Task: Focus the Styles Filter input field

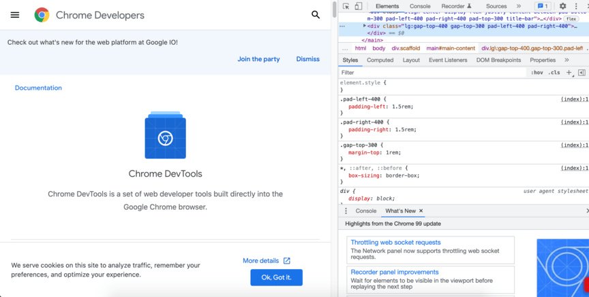Action: pos(432,73)
